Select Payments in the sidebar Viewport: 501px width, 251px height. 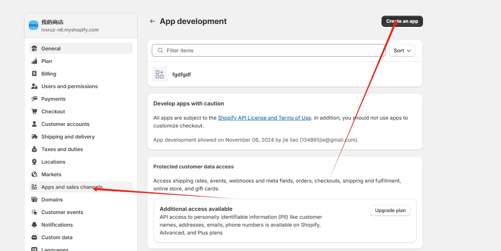pyautogui.click(x=81, y=99)
